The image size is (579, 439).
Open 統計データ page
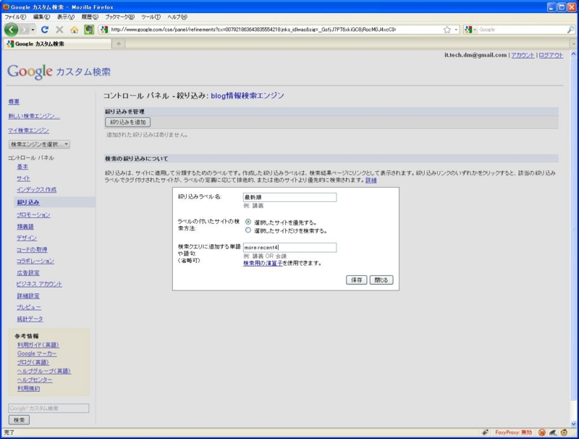[x=30, y=319]
